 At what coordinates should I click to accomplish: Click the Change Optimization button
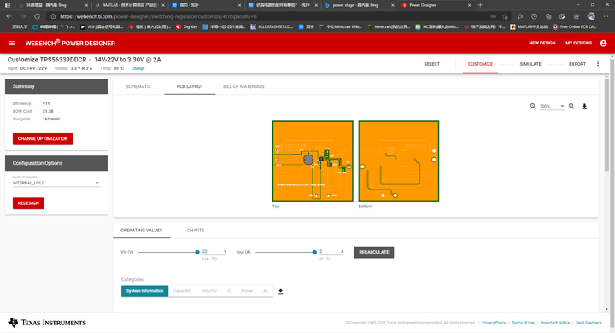tap(43, 139)
